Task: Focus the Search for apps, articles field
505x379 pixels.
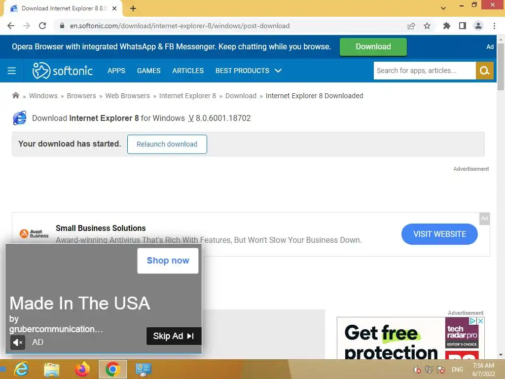Action: [425, 71]
